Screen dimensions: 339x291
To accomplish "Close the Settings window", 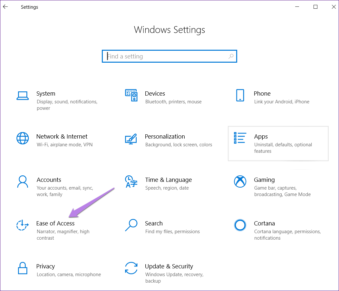I will tap(334, 7).
